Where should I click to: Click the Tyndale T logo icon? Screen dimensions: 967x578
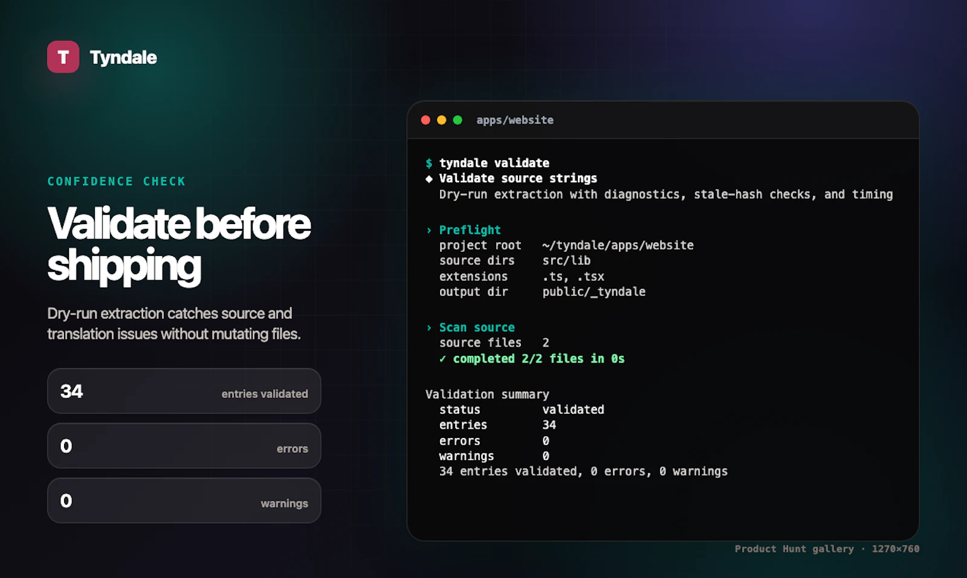click(63, 57)
